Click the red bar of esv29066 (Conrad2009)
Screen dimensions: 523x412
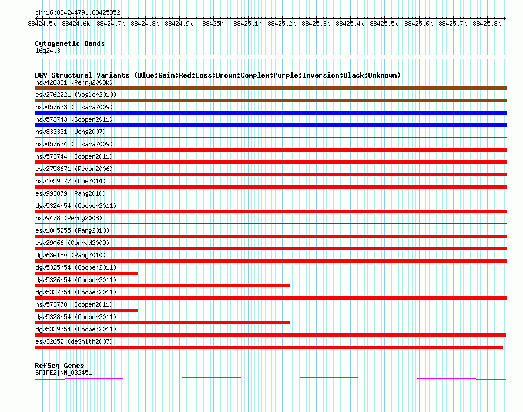click(x=270, y=249)
